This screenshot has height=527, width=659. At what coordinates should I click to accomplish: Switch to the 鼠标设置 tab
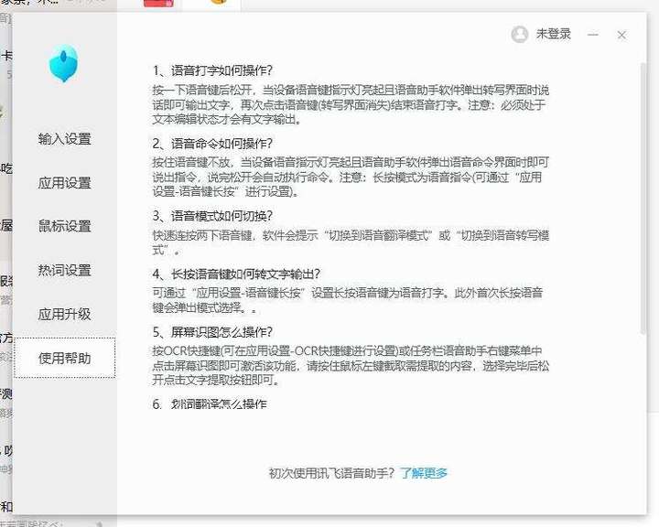point(65,226)
